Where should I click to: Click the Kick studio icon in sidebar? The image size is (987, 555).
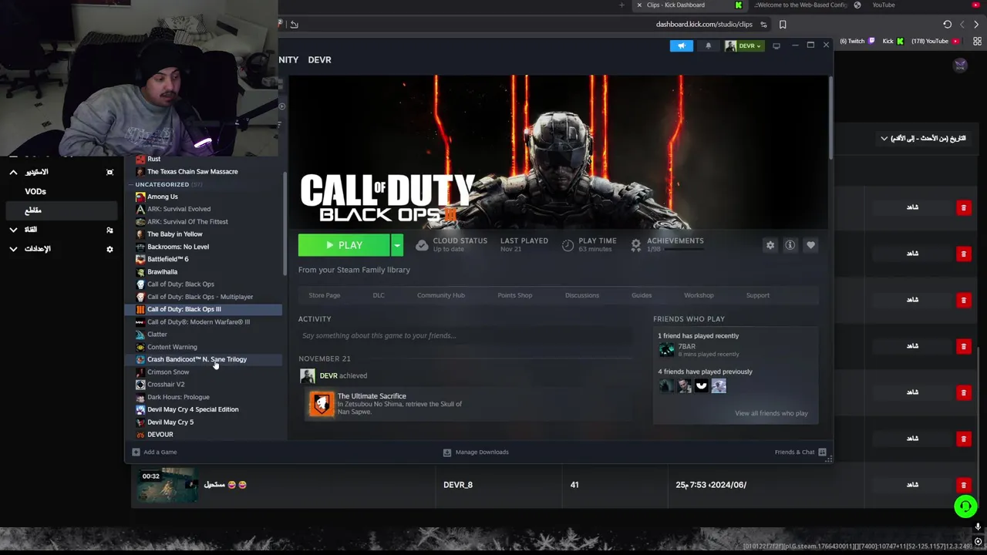[x=109, y=172]
